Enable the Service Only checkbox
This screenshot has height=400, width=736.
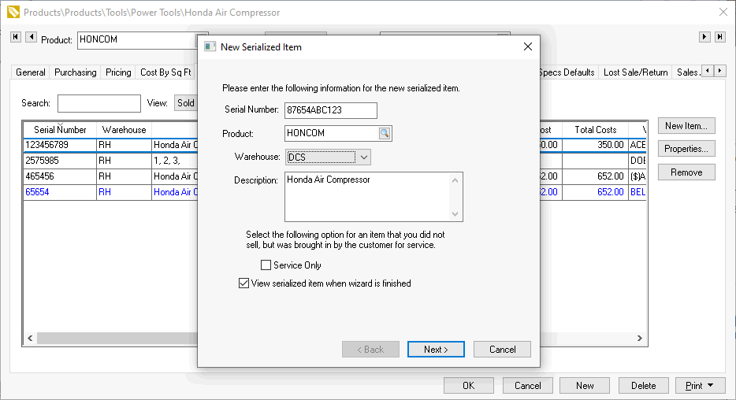tap(266, 265)
